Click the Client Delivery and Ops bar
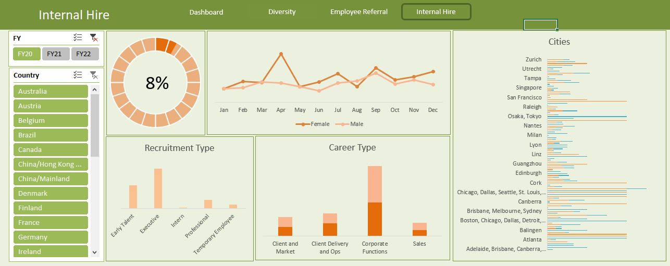Image resolution: width=670 pixels, height=266 pixels. pos(330,224)
